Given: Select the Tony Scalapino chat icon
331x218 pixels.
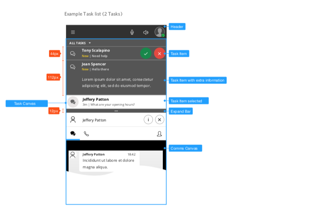Looking at the screenshot, I should coord(73,54).
